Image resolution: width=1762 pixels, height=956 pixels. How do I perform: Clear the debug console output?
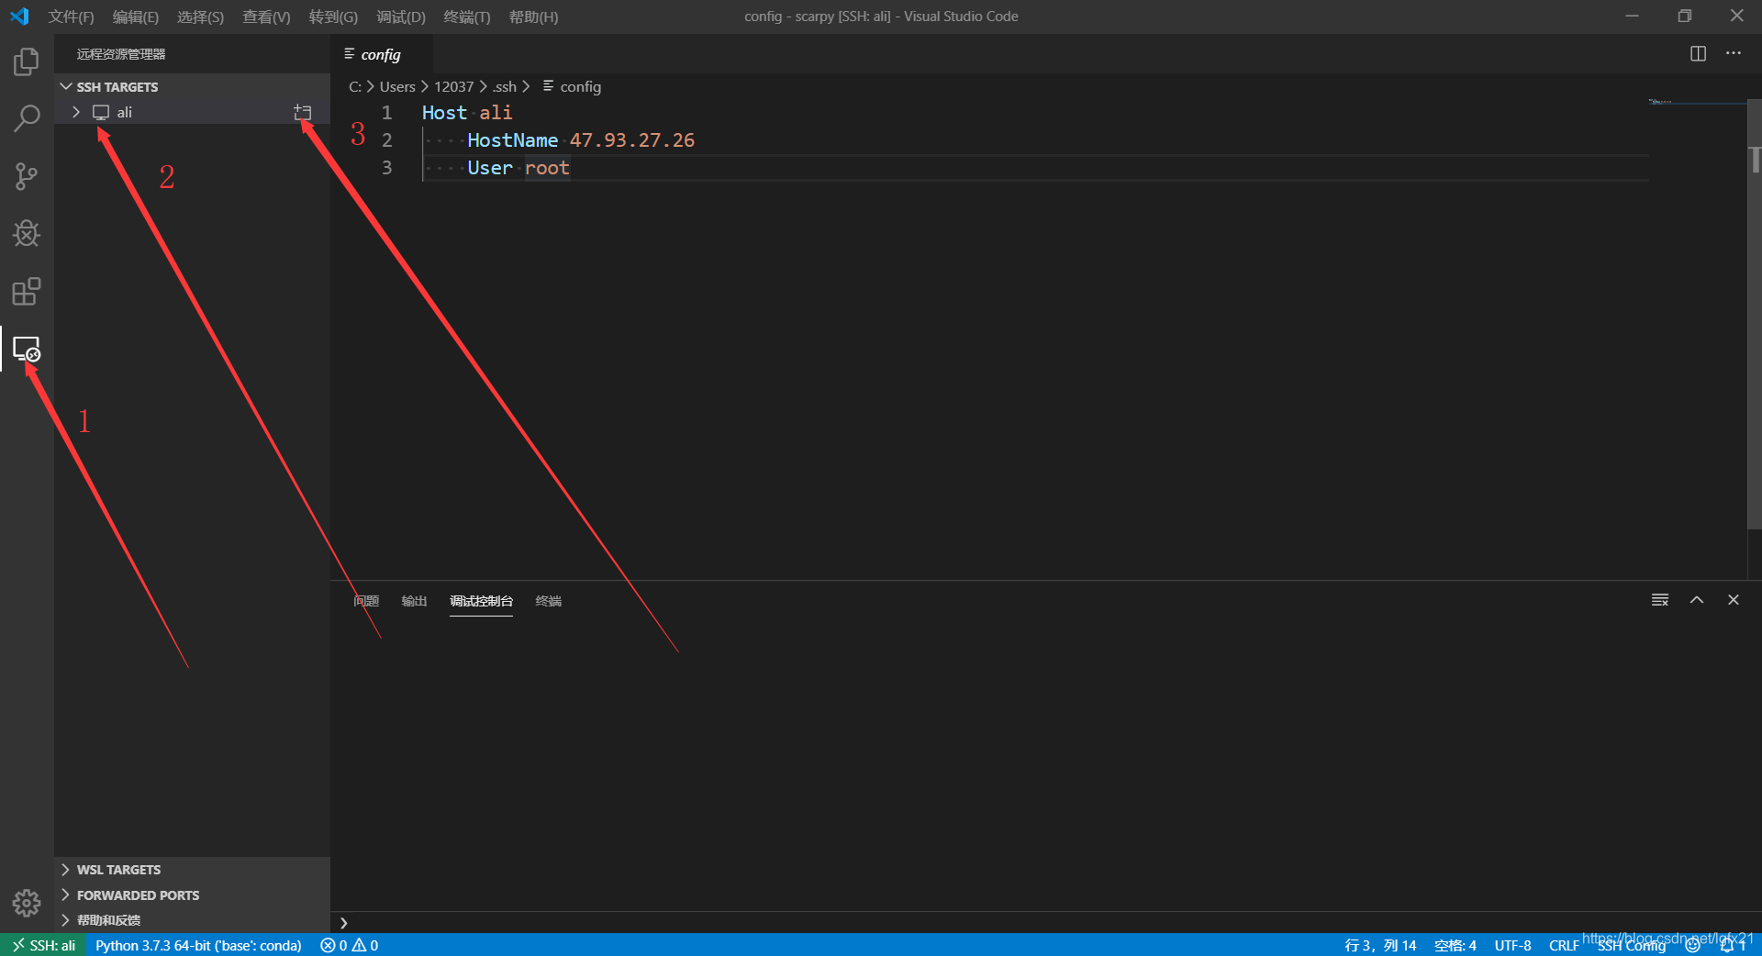[x=1660, y=600]
